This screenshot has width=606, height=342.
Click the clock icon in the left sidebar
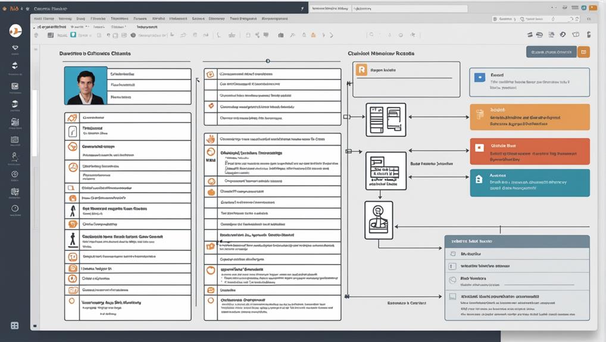(15, 209)
